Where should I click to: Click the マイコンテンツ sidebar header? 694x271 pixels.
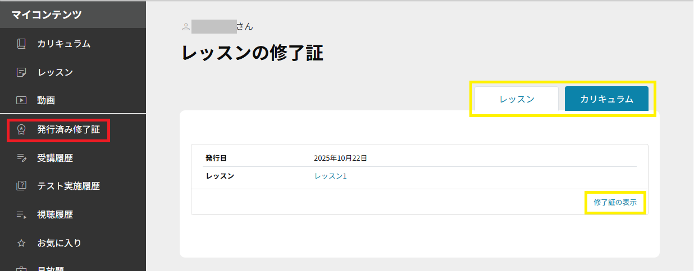coord(47,15)
